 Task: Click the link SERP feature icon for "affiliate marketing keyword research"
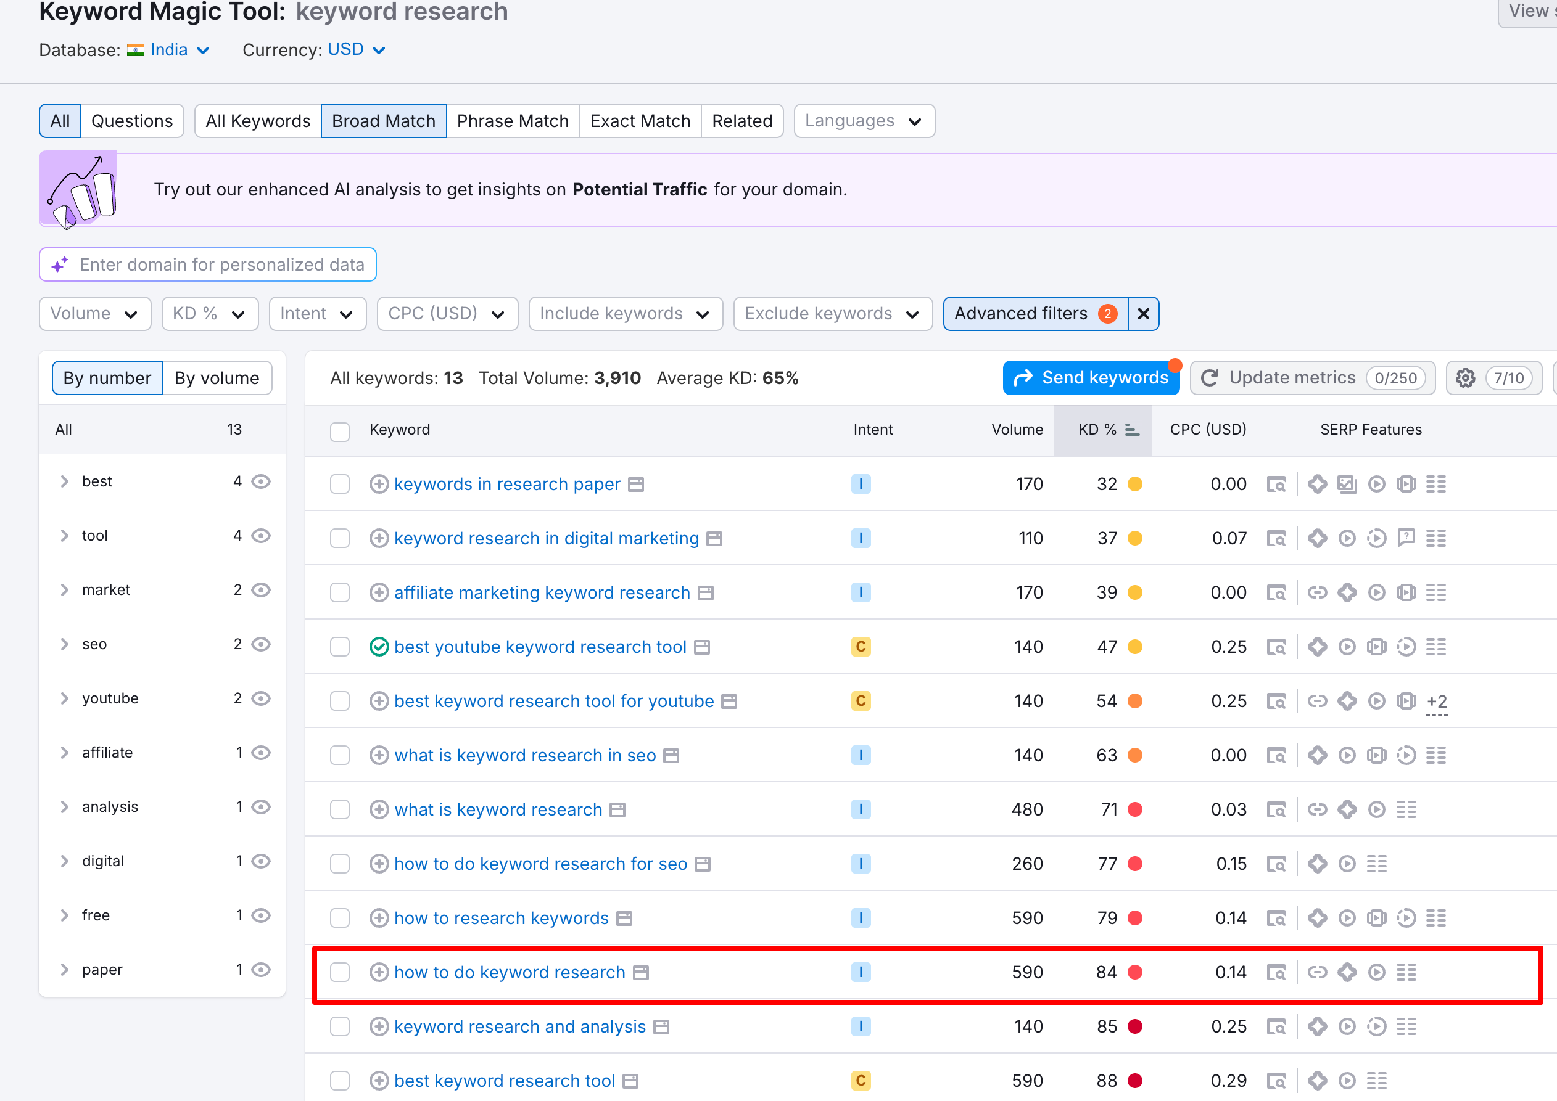coord(1318,592)
